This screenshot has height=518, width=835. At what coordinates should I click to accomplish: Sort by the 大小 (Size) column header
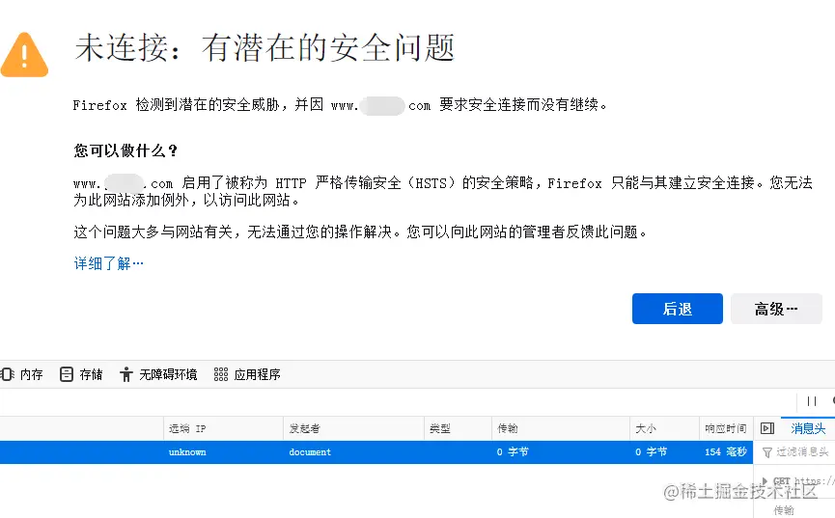(x=664, y=428)
